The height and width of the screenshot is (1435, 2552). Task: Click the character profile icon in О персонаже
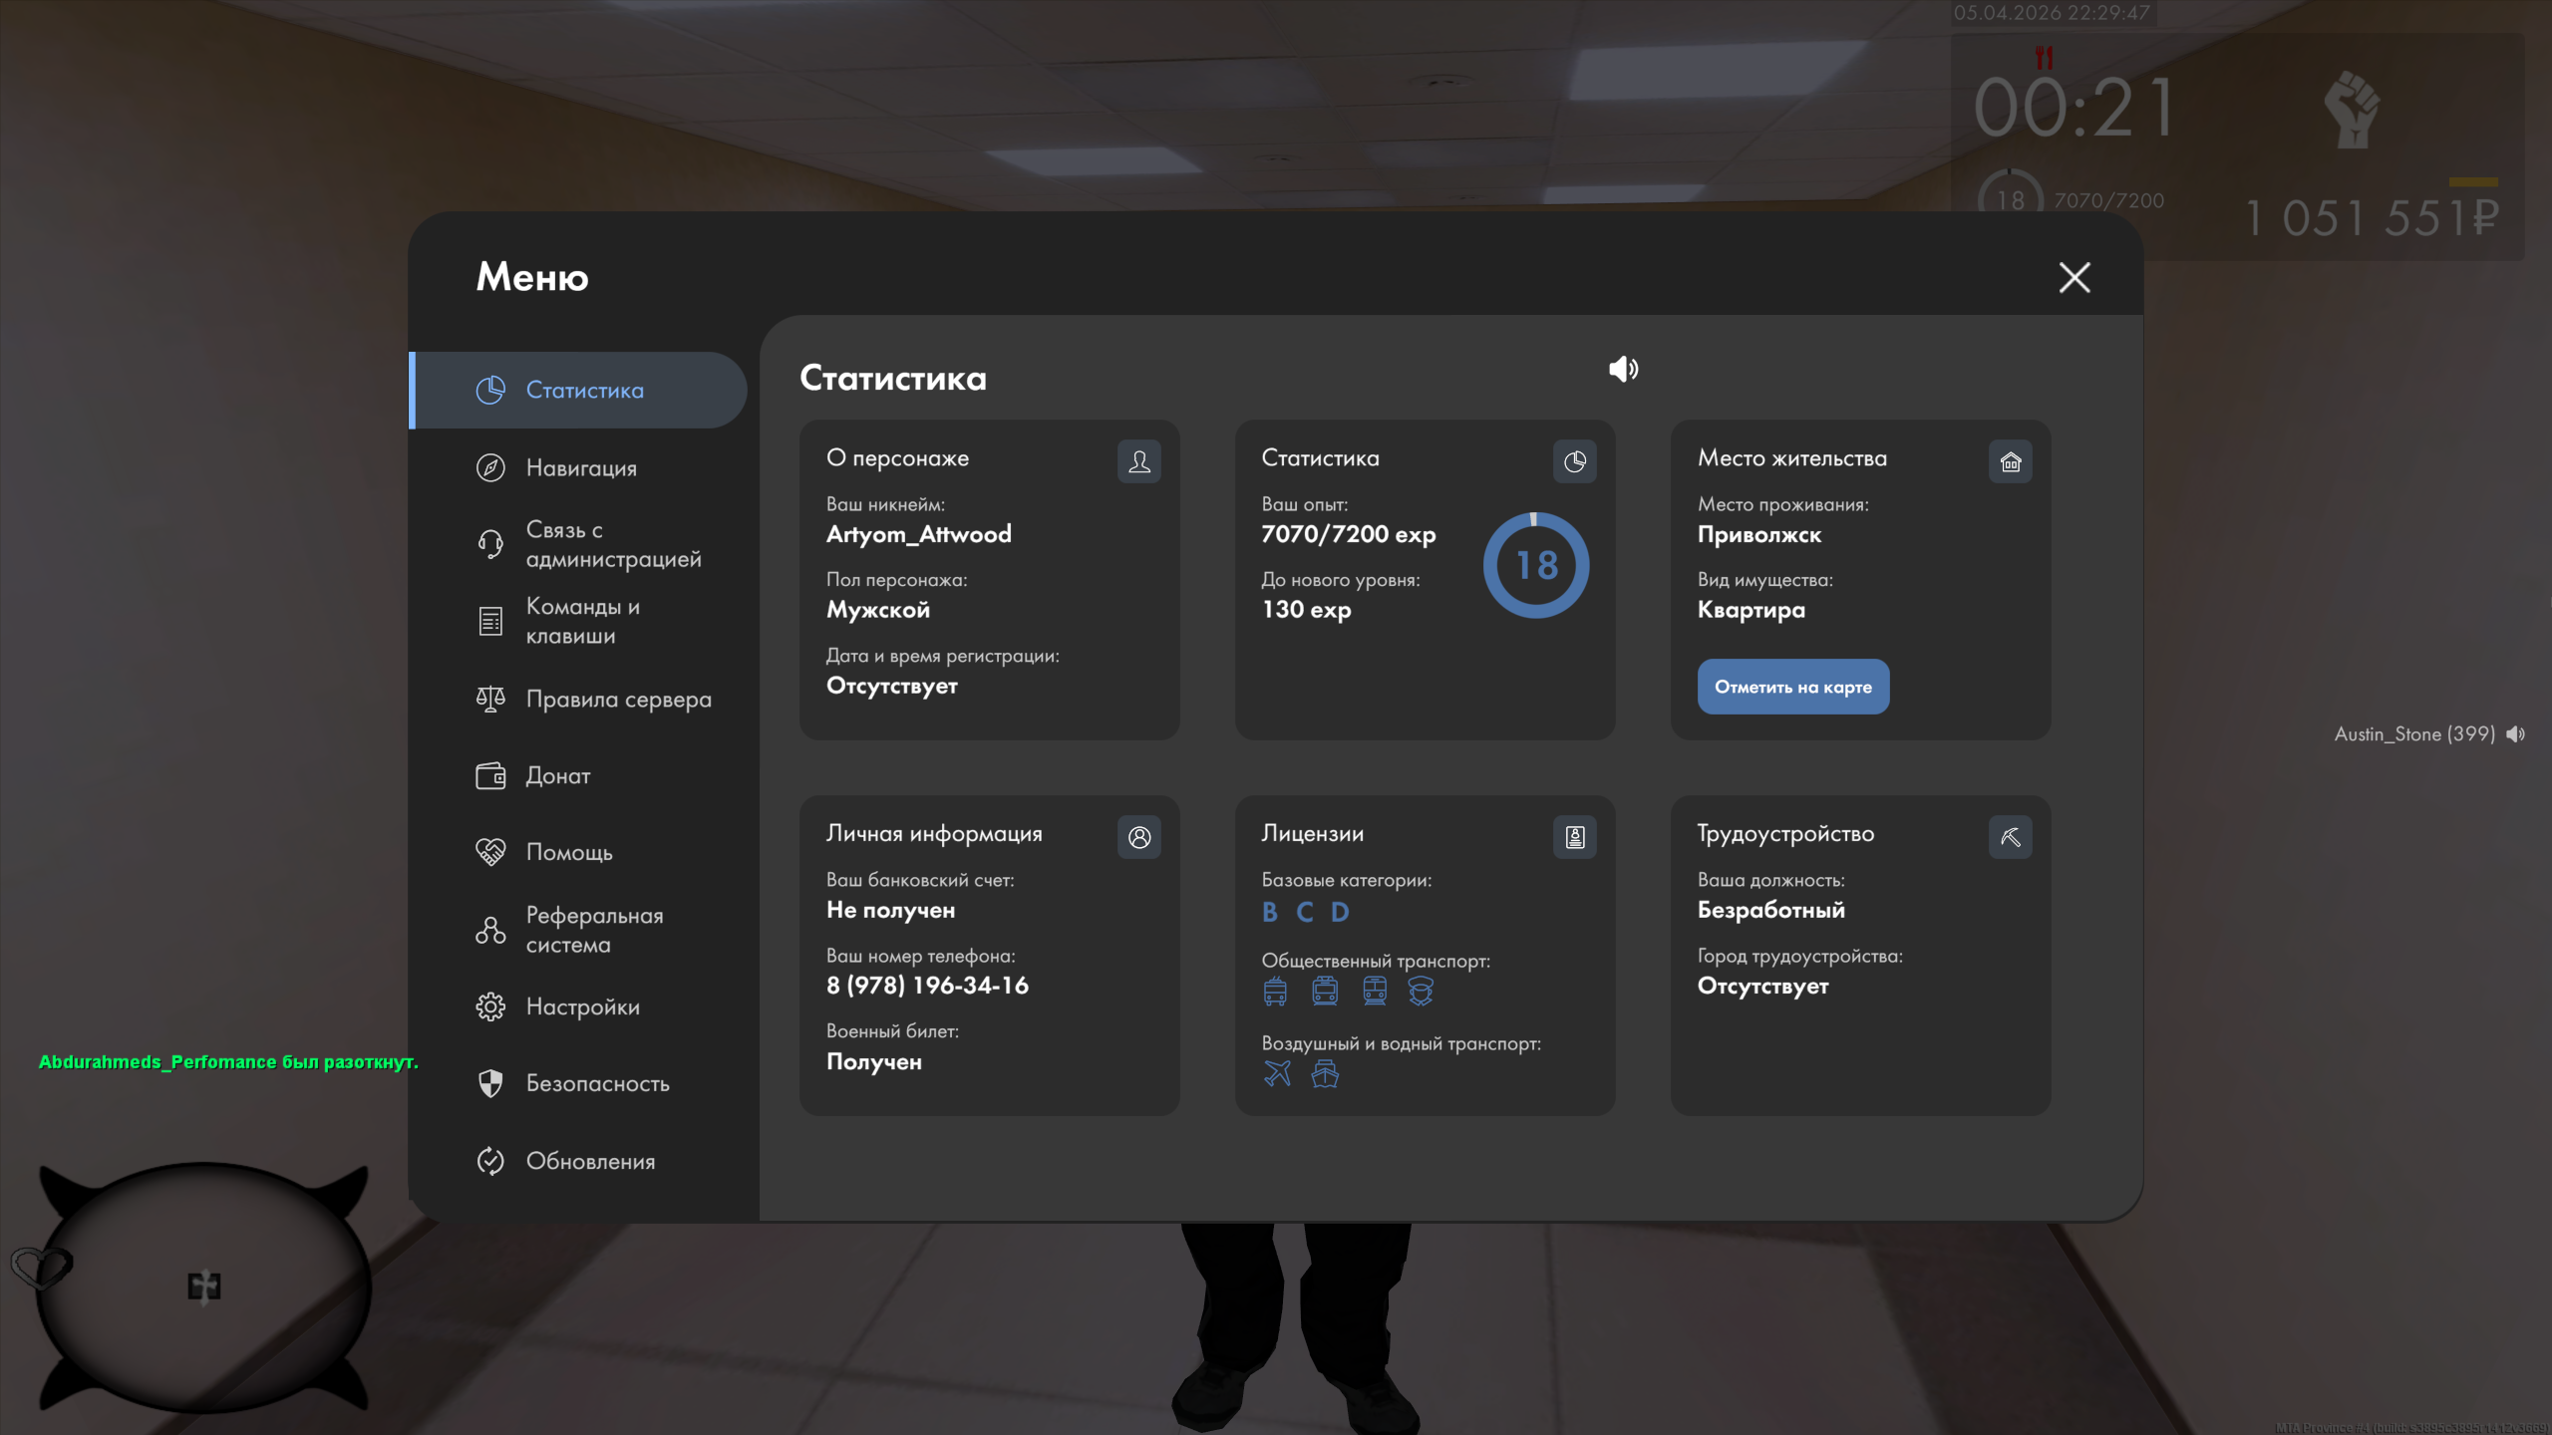tap(1138, 461)
